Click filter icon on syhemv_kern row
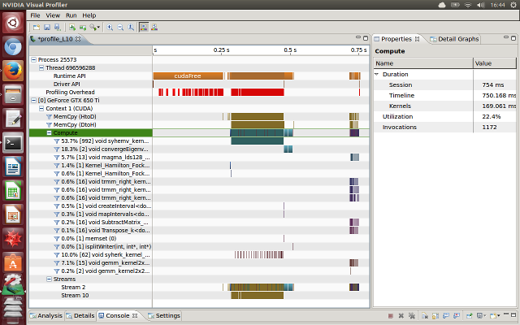Viewport: 520px width, 325px height. point(57,141)
